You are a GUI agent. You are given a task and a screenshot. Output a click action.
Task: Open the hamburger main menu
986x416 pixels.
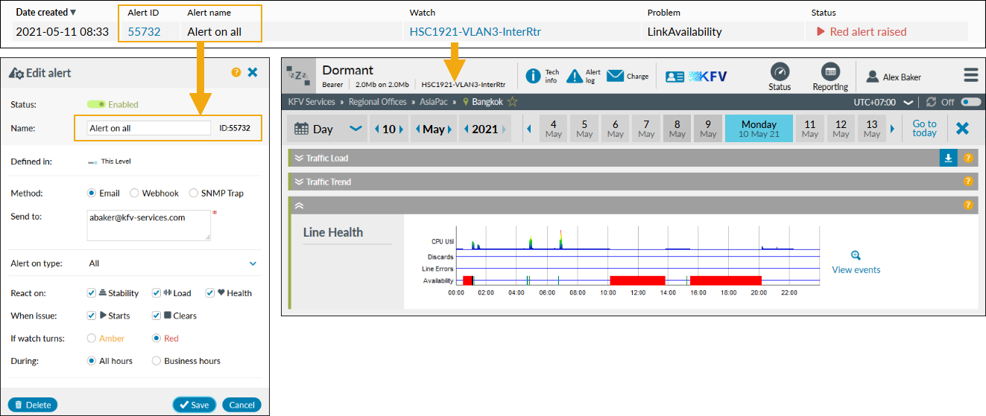tap(970, 75)
